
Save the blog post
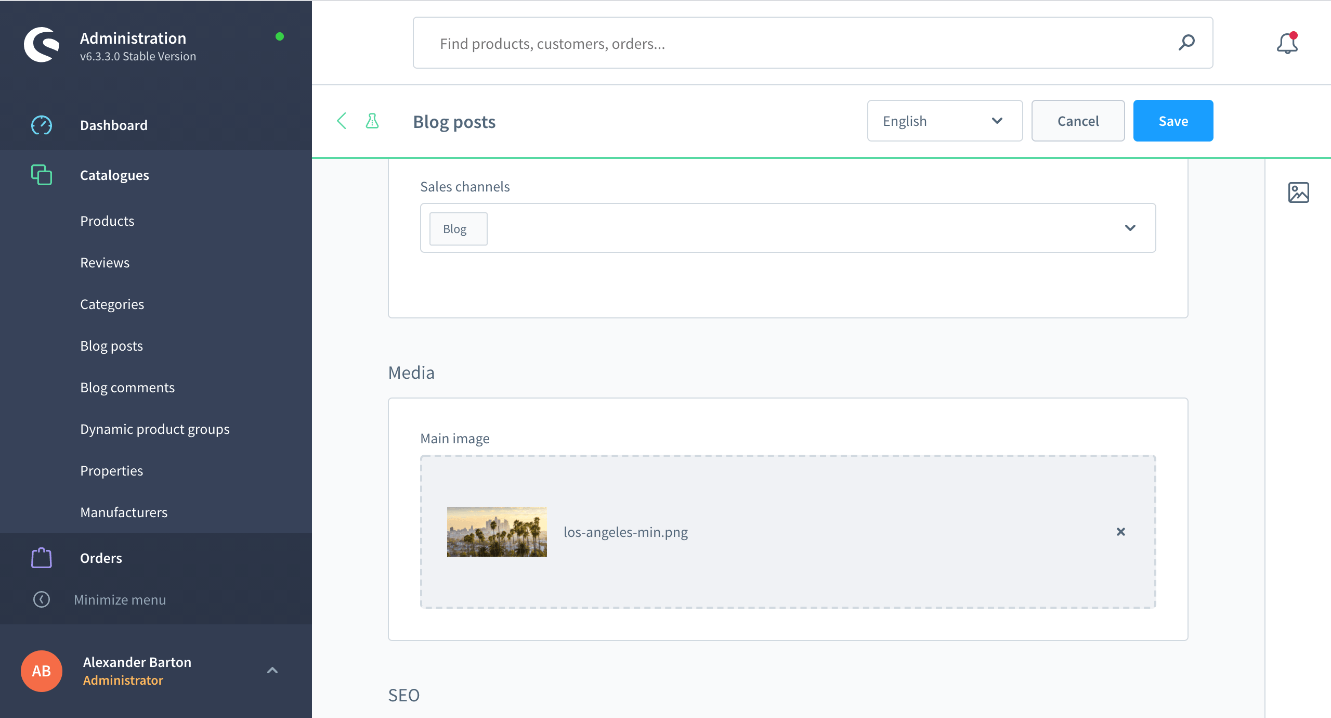click(1173, 121)
